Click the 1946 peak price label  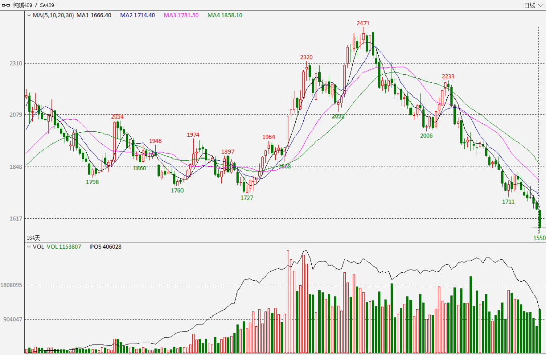point(155,141)
